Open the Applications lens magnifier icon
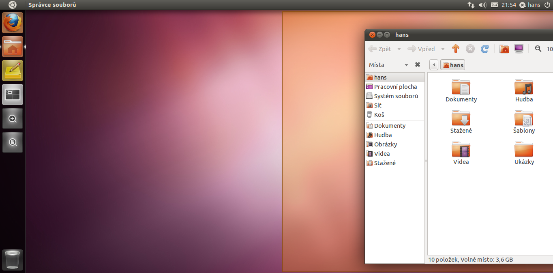The height and width of the screenshot is (273, 553). pos(13,118)
